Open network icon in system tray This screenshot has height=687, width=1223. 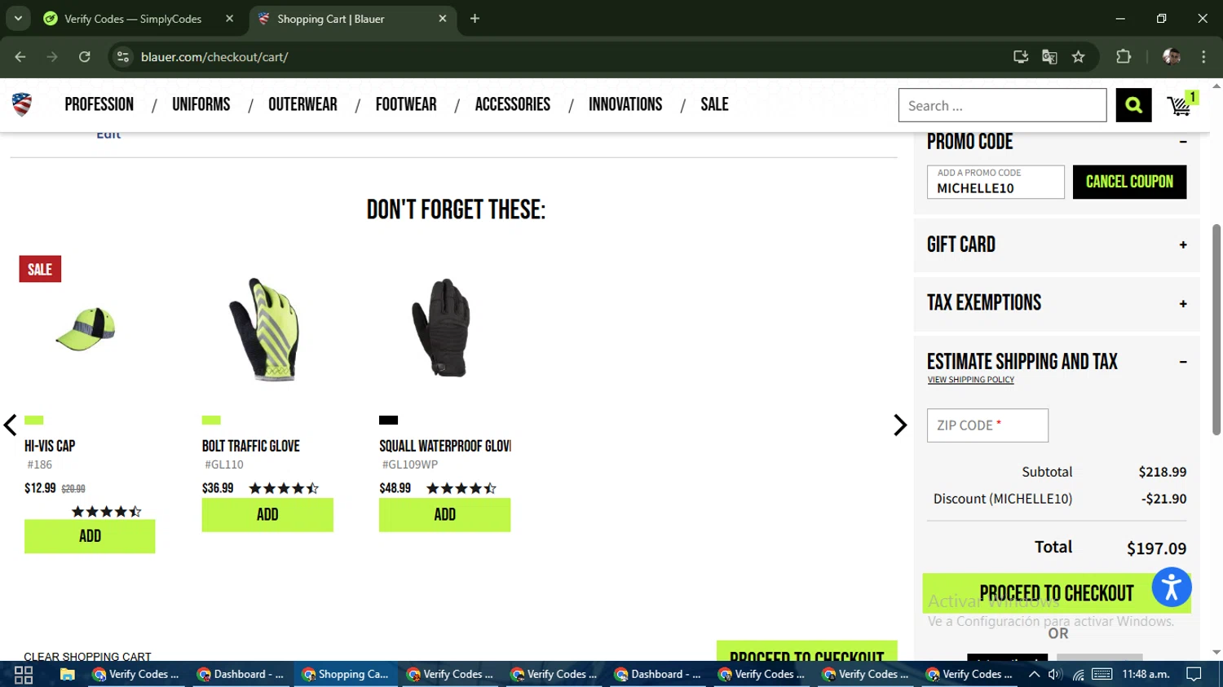(1078, 674)
